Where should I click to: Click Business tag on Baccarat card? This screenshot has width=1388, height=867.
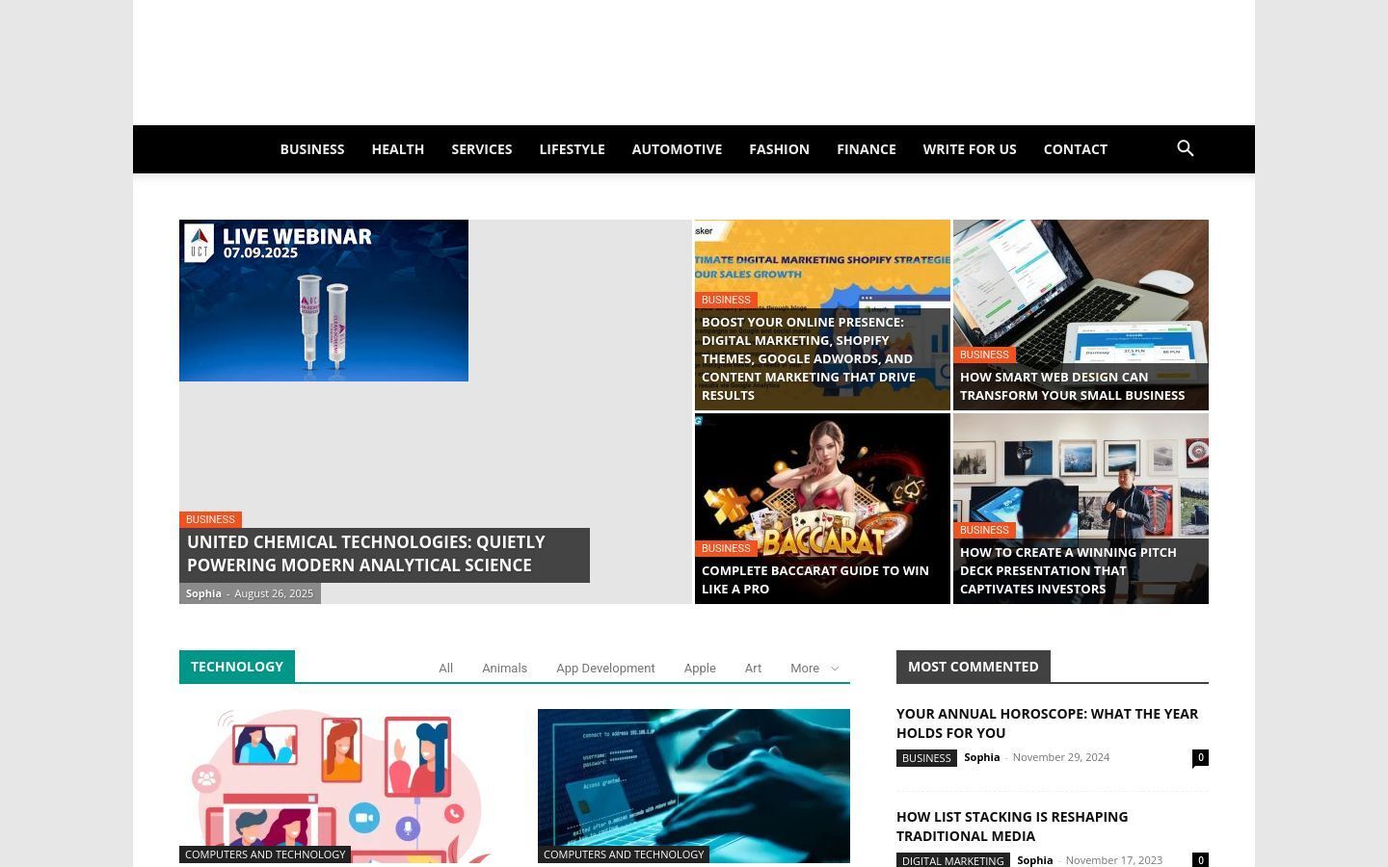pos(726,548)
